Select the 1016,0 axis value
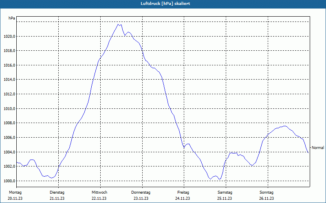Image resolution: width=326 pixels, height=203 pixels. point(9,65)
